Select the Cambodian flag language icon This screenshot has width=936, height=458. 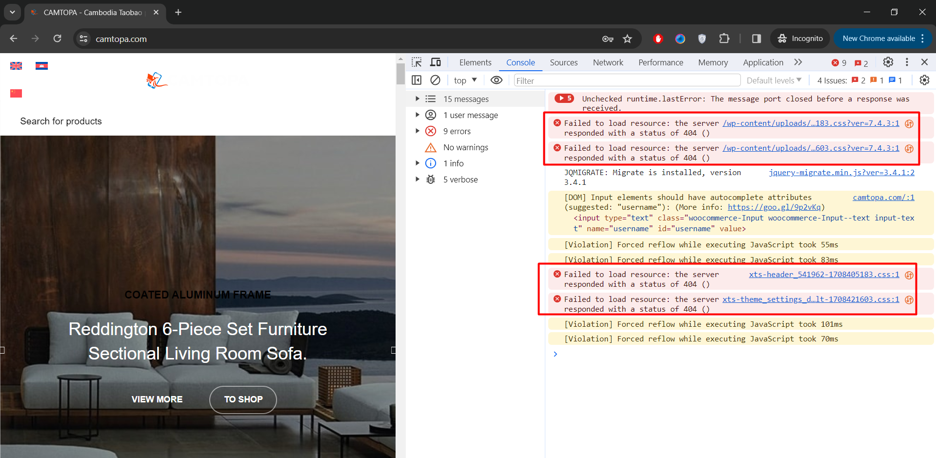pyautogui.click(x=41, y=66)
